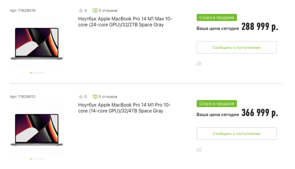The width and height of the screenshot is (295, 169).
Task: Select the green active carousel dot under the M1 Max image
Action: [x=31, y=73]
